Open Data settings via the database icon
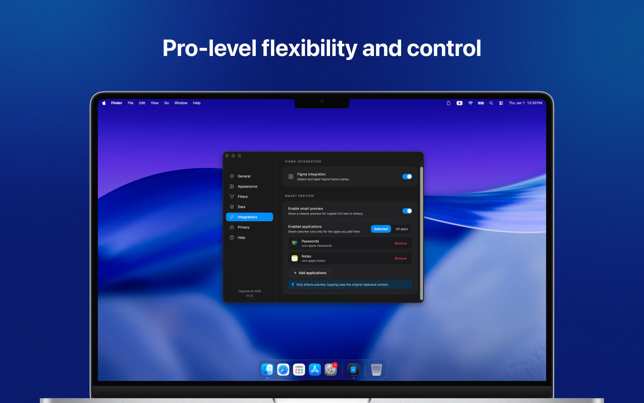Screen dimensions: 644x403 [x=231, y=207]
